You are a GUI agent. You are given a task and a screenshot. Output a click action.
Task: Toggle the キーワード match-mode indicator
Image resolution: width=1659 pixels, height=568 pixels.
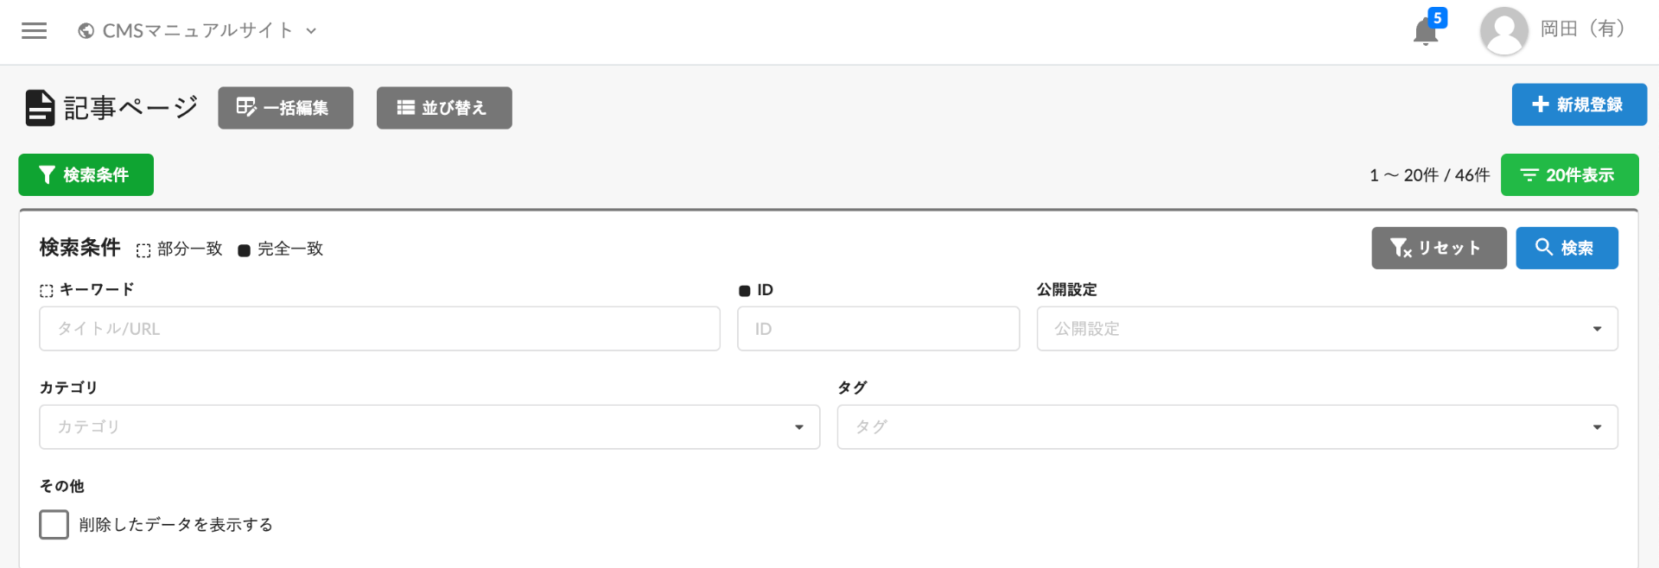coord(47,291)
